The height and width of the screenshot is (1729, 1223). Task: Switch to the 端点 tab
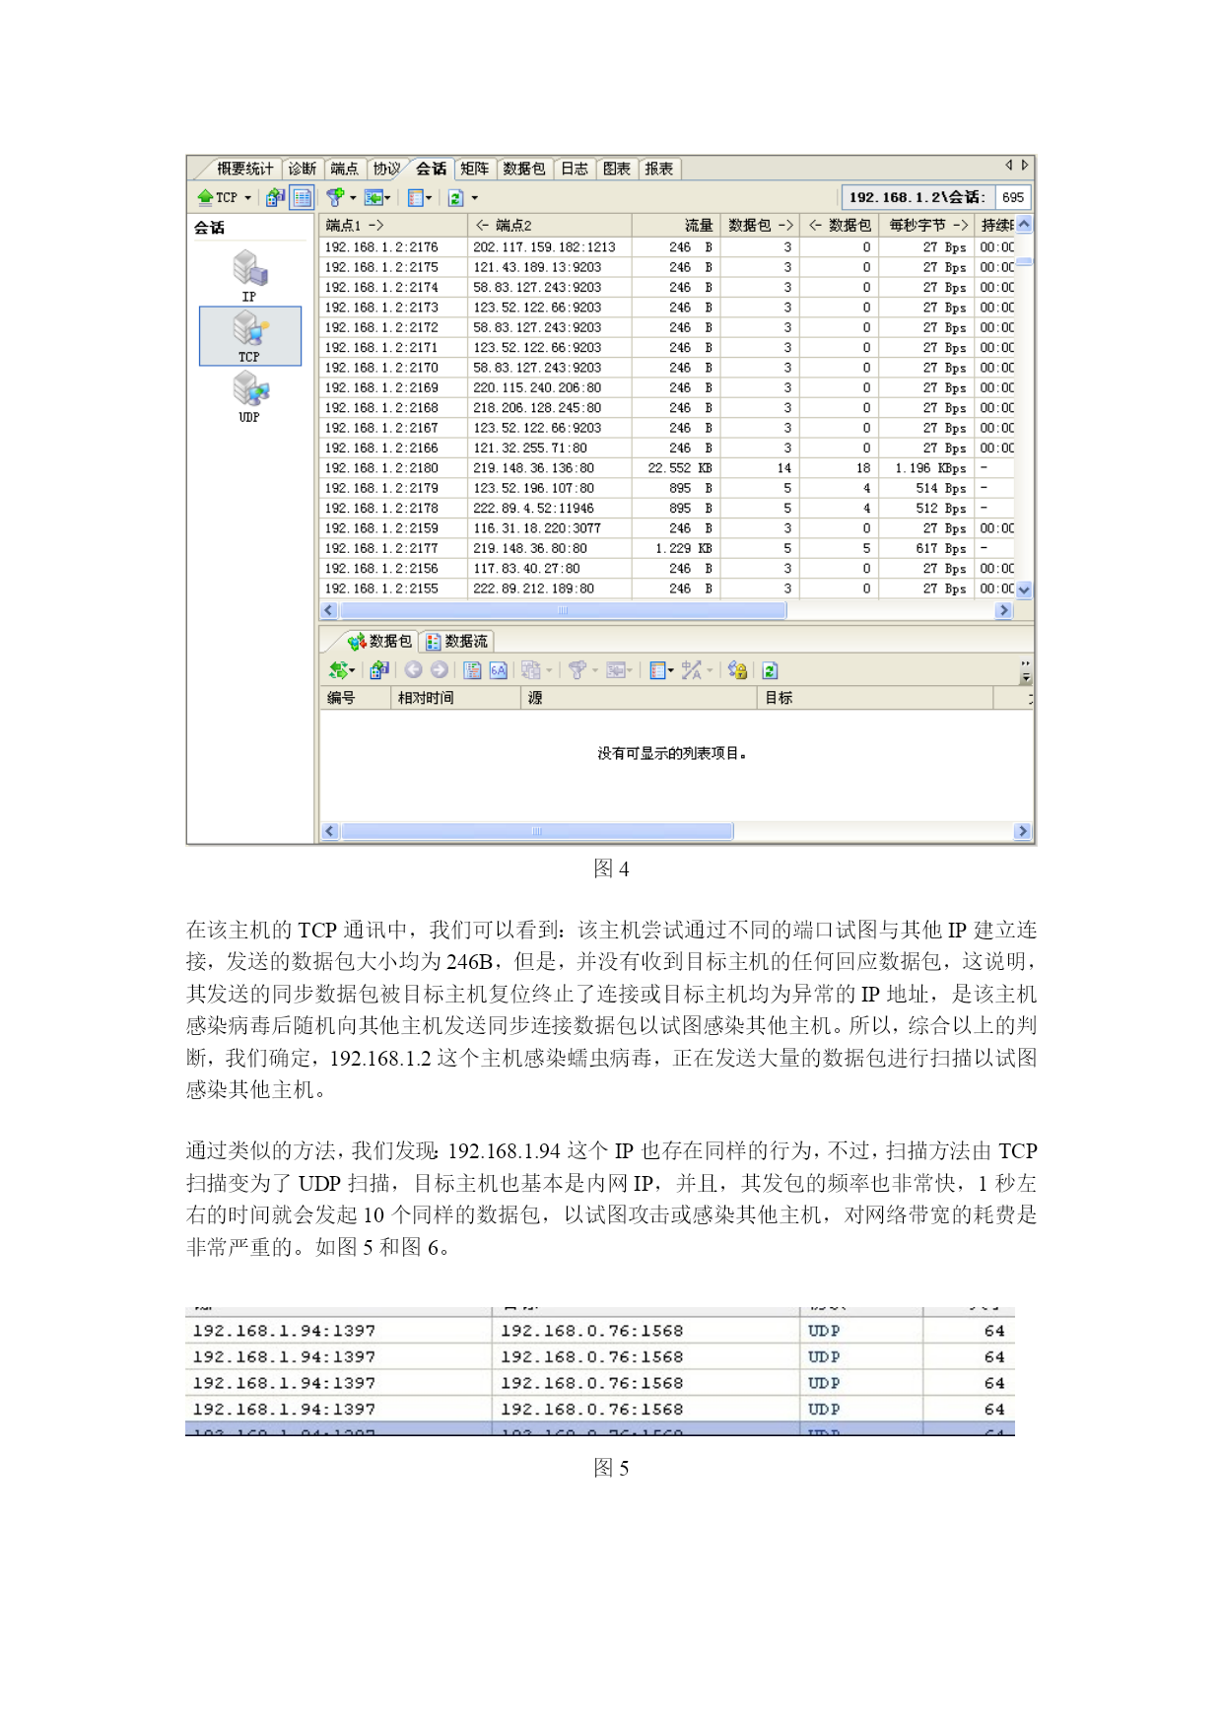click(x=344, y=169)
